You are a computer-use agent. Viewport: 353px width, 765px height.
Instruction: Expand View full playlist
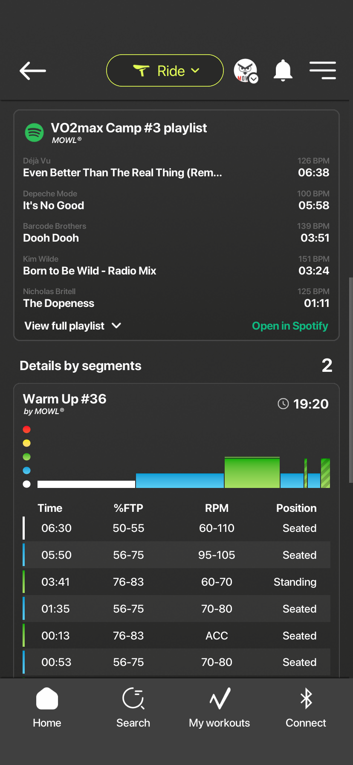[x=73, y=326]
